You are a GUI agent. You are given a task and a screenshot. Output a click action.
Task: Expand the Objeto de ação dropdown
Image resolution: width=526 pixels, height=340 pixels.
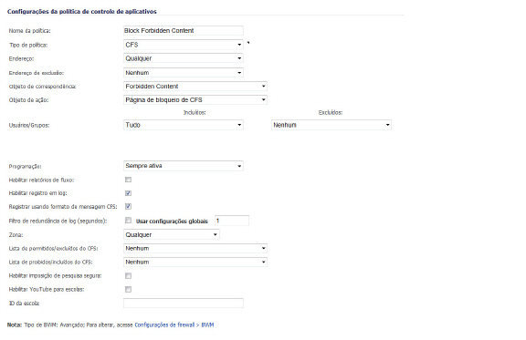[195, 100]
